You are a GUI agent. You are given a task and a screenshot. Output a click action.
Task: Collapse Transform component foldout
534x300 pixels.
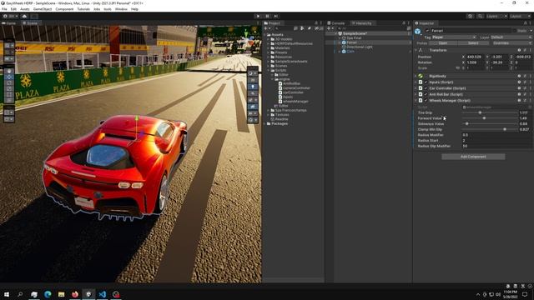click(x=416, y=50)
